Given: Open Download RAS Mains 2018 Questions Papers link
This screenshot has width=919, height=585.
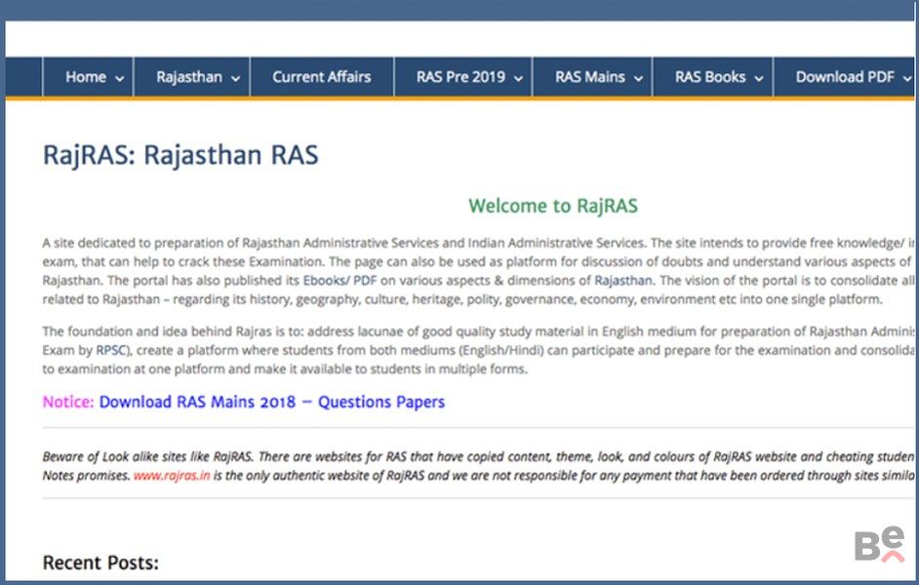Looking at the screenshot, I should [272, 402].
